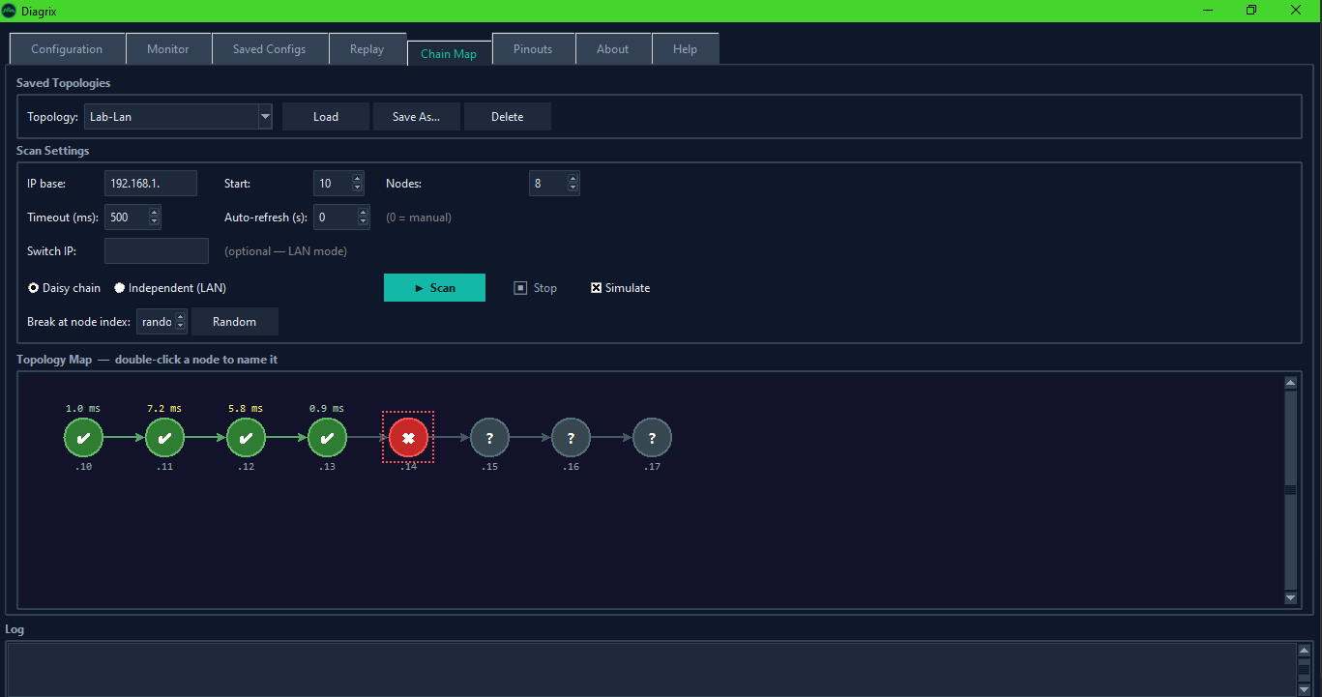Decrease the Start value with down arrow

click(358, 189)
